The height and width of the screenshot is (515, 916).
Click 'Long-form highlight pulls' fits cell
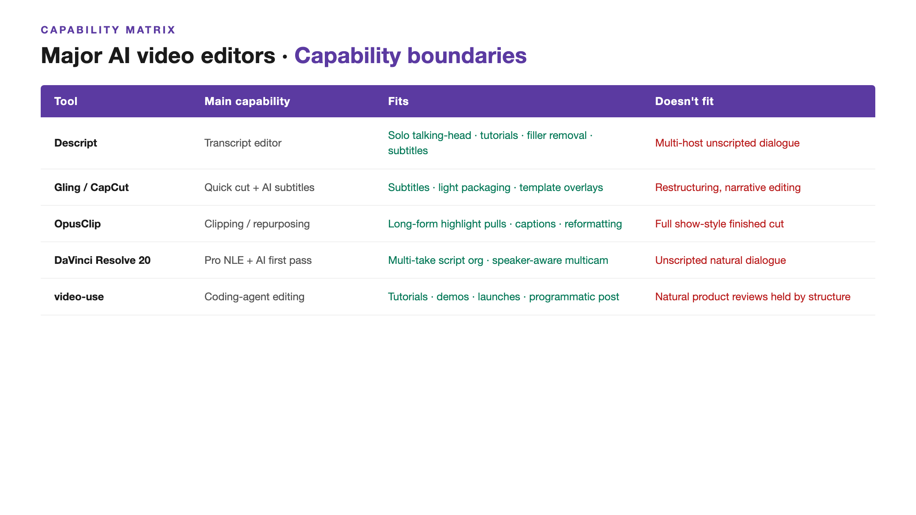pyautogui.click(x=505, y=224)
